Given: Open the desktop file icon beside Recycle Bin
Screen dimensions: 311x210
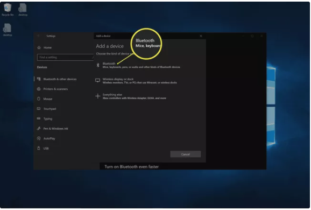Looking at the screenshot, I should click(23, 9).
